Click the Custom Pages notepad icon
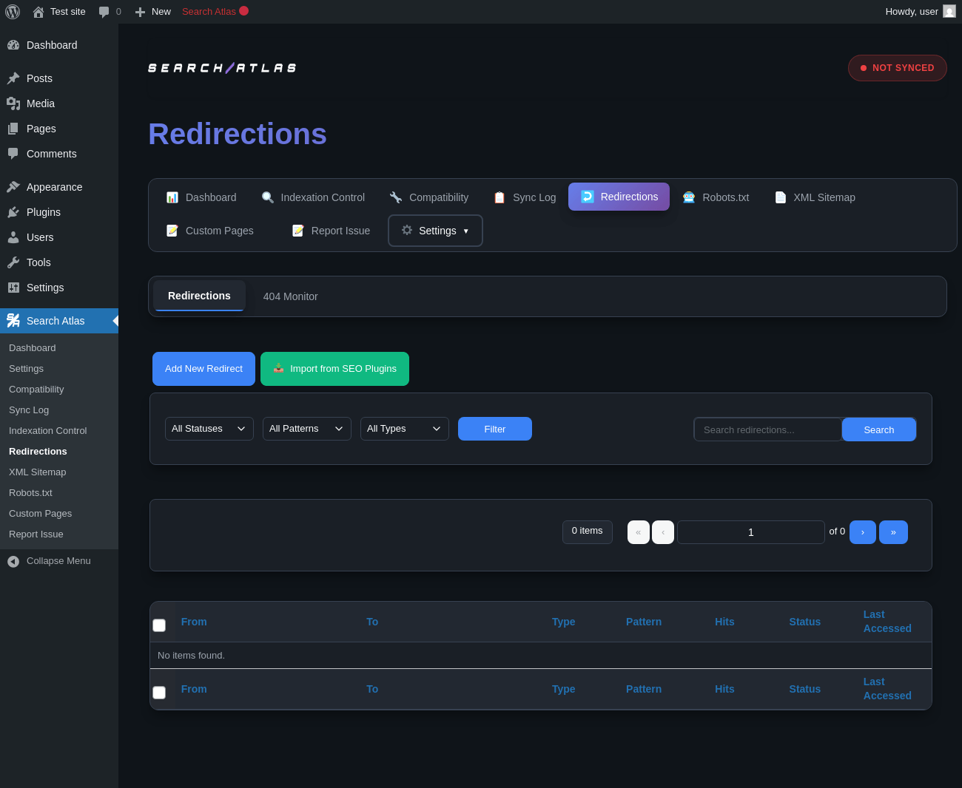 point(172,231)
